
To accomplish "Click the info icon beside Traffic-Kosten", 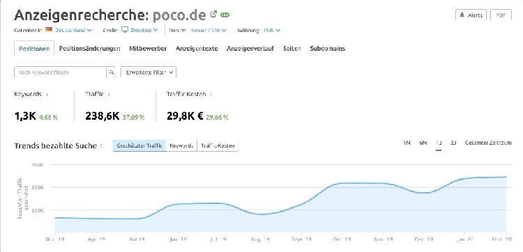I will [211, 95].
